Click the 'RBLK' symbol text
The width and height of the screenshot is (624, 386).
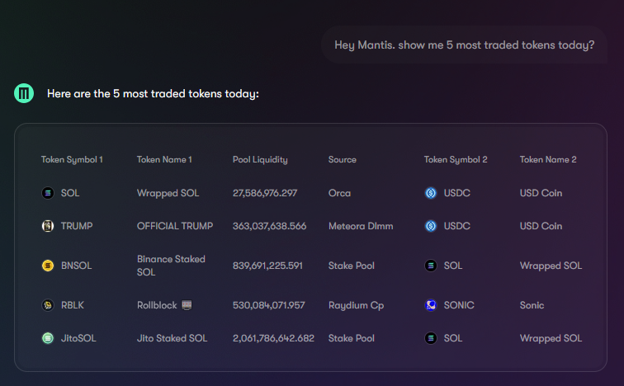pyautogui.click(x=73, y=305)
